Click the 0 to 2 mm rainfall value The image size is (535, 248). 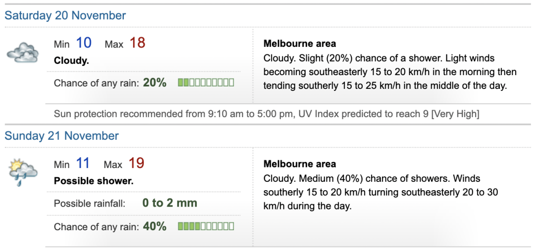click(169, 203)
